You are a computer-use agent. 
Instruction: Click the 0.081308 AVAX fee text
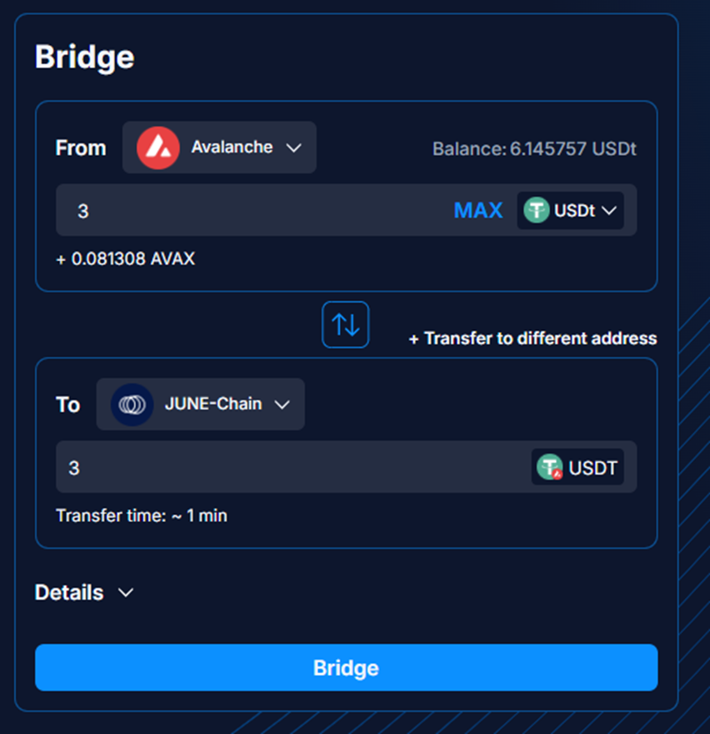tap(125, 259)
